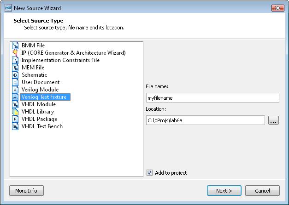Browse for location with the ellipsis button
The height and width of the screenshot is (205, 289).
coord(274,120)
